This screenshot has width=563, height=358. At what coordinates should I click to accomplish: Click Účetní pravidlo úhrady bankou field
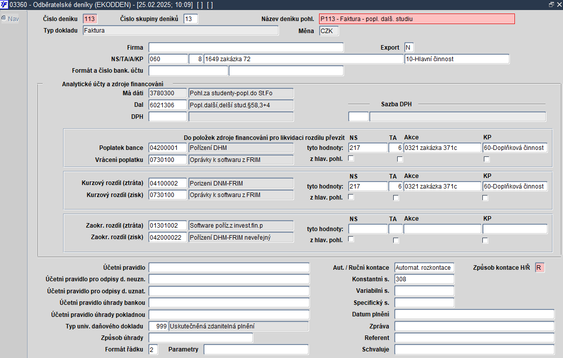pyautogui.click(x=229, y=303)
